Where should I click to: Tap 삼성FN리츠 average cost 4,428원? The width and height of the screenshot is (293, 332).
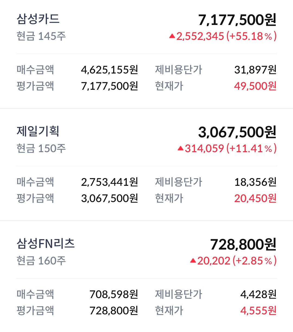pos(259,294)
